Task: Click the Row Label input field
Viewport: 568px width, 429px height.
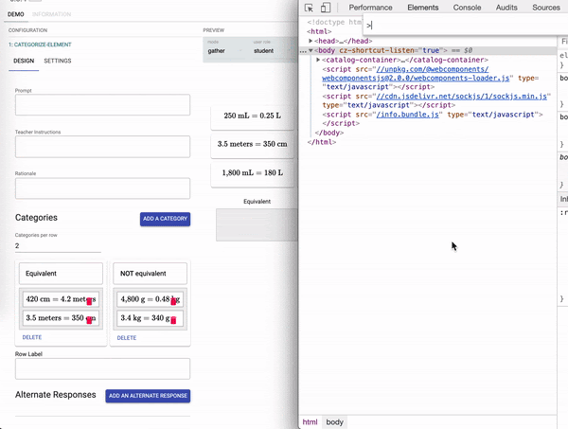Action: pos(102,368)
